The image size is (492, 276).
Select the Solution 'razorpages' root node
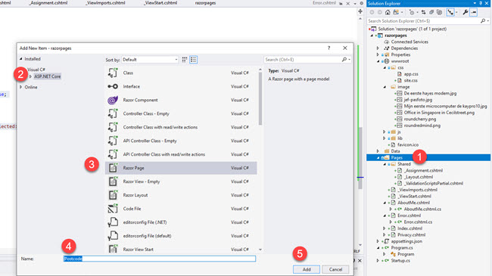click(412, 29)
